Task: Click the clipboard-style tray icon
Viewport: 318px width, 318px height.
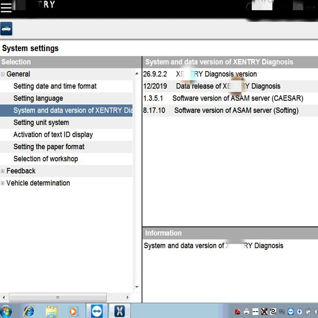Action: pyautogui.click(x=308, y=312)
